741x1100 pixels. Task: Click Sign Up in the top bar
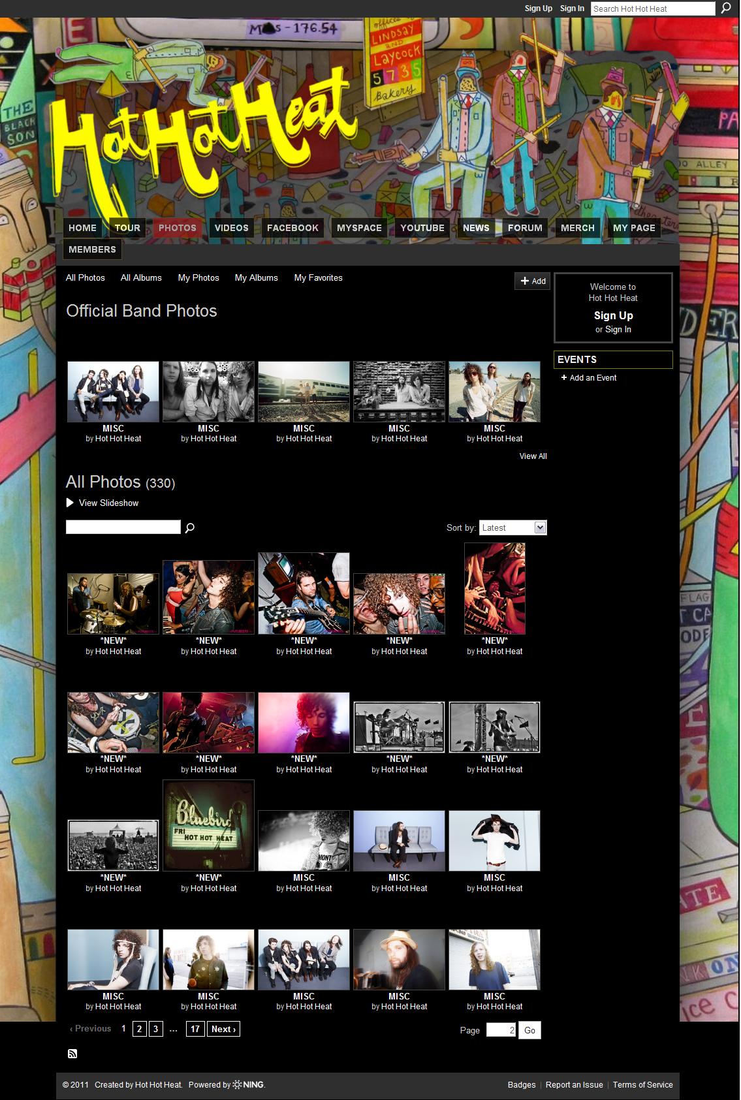pos(538,8)
